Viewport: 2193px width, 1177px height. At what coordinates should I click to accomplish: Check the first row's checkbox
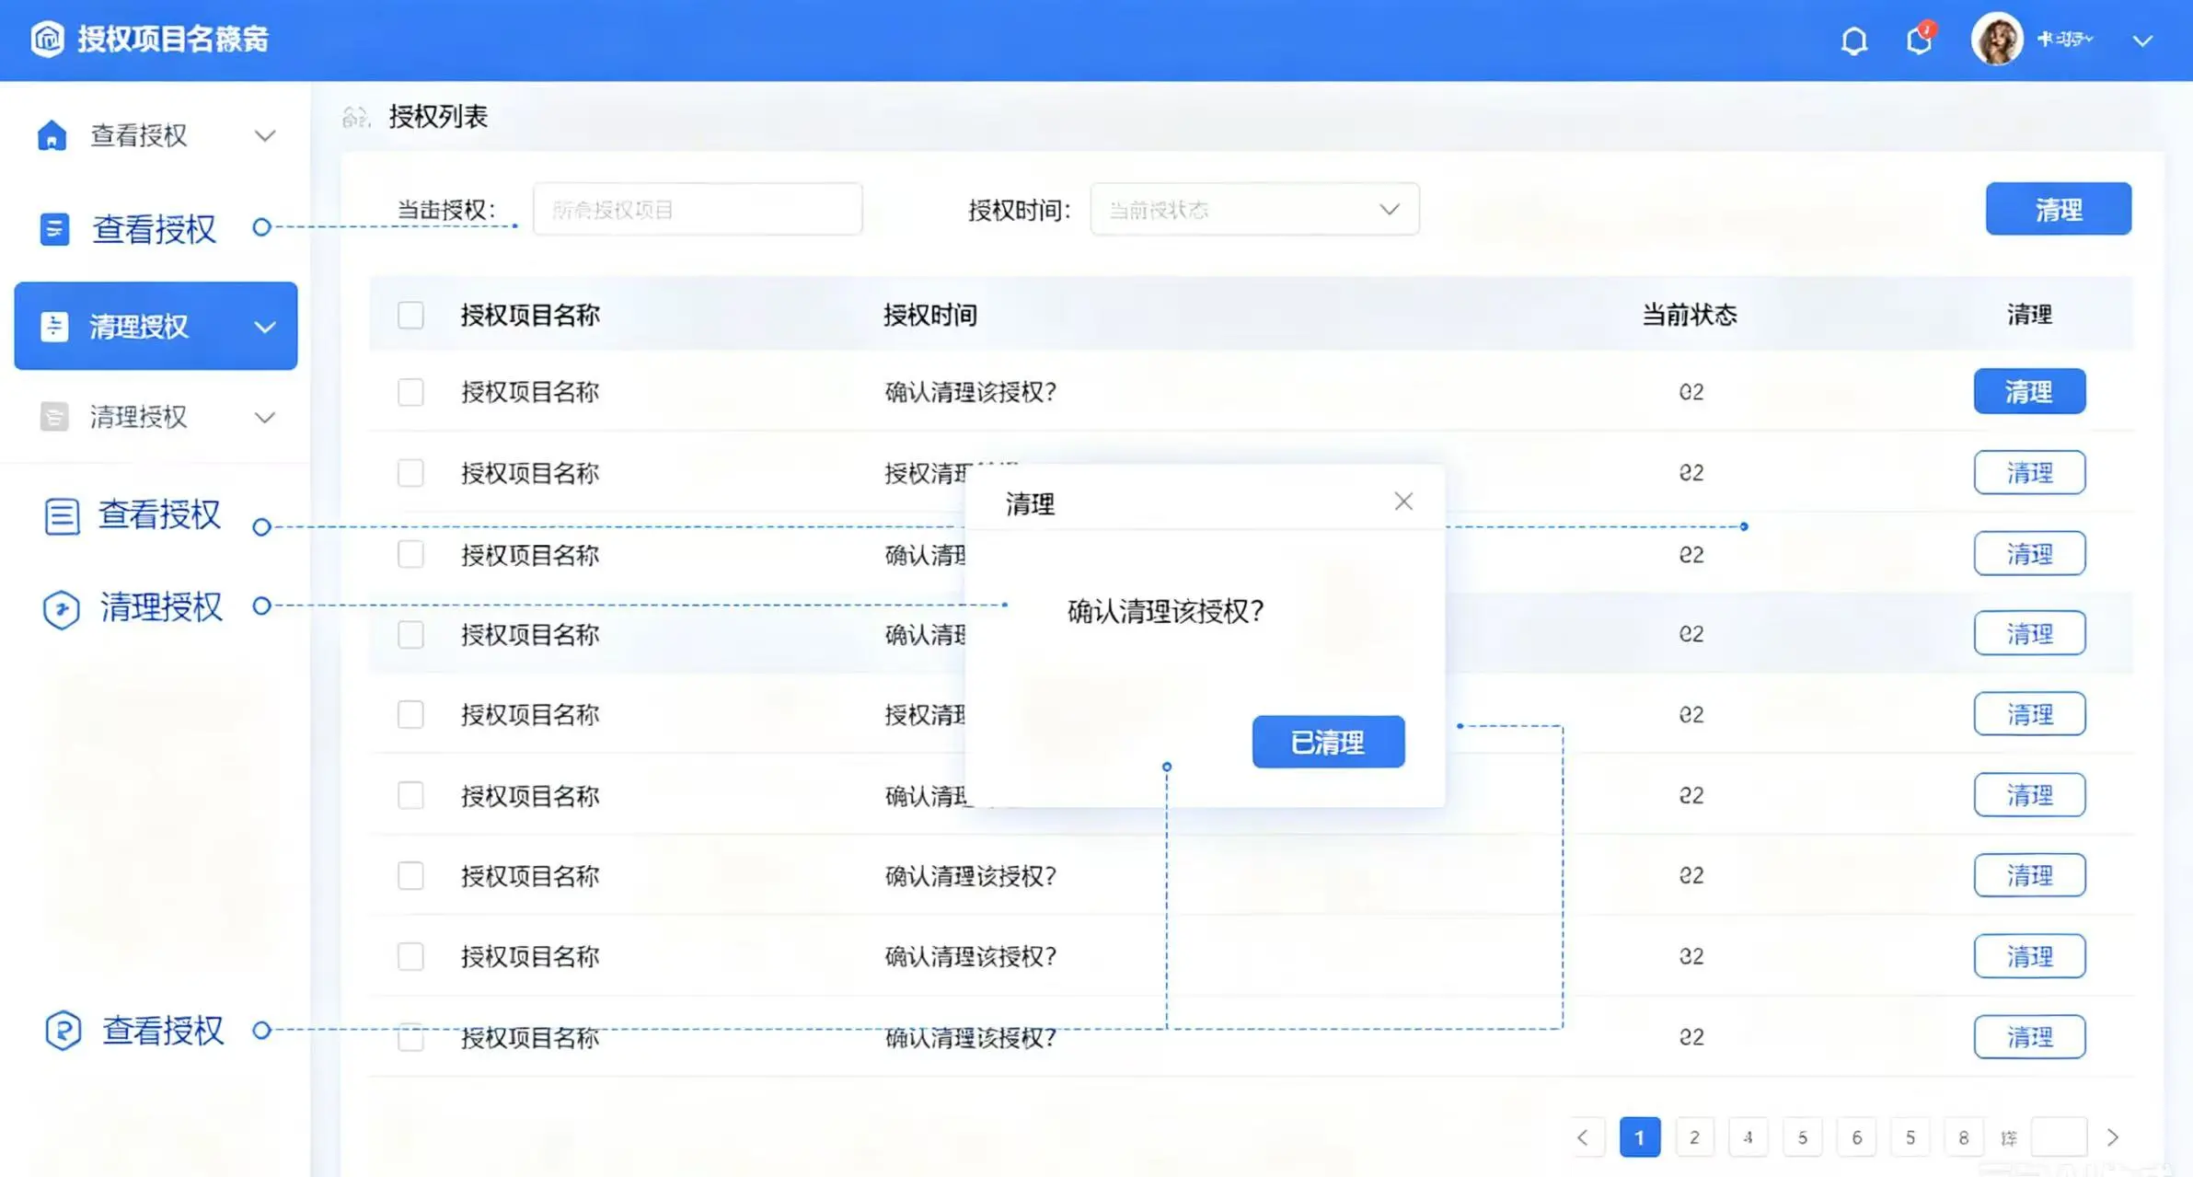410,393
